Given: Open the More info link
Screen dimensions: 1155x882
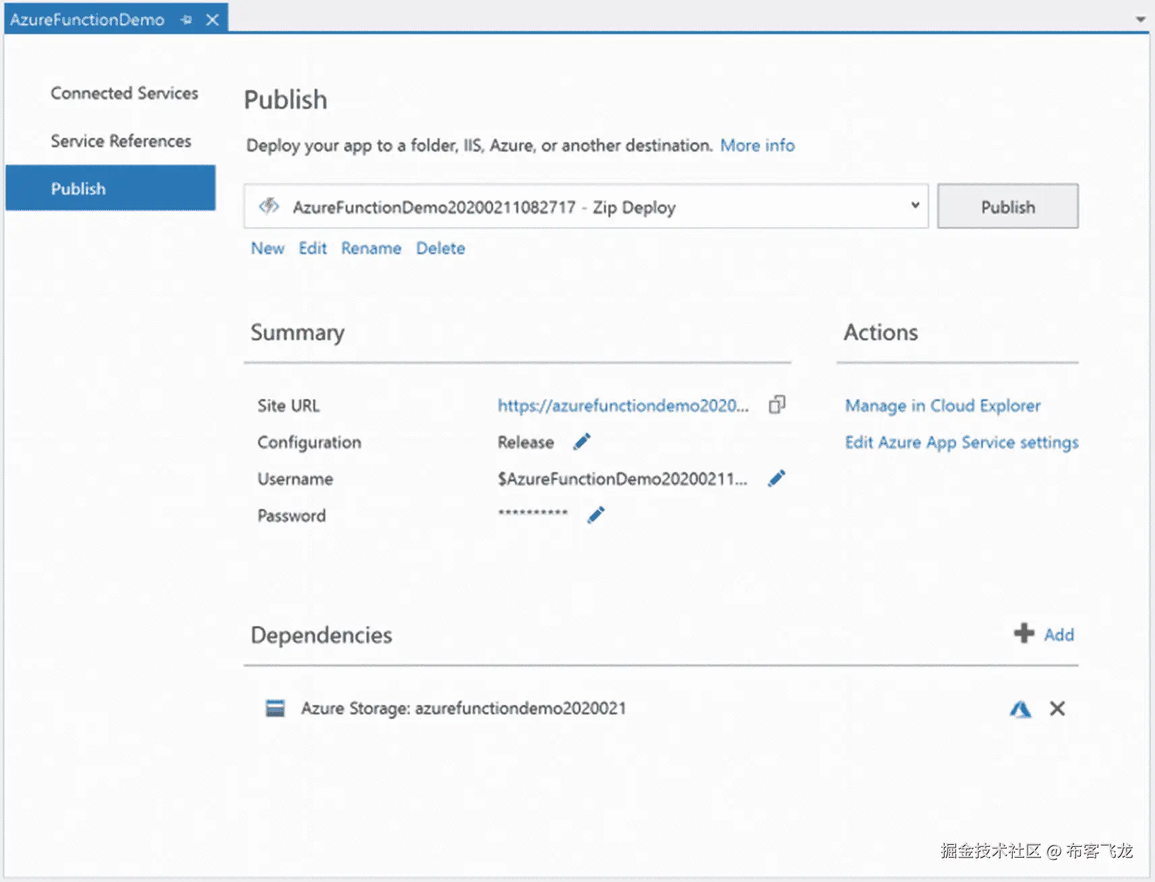Looking at the screenshot, I should [x=757, y=145].
